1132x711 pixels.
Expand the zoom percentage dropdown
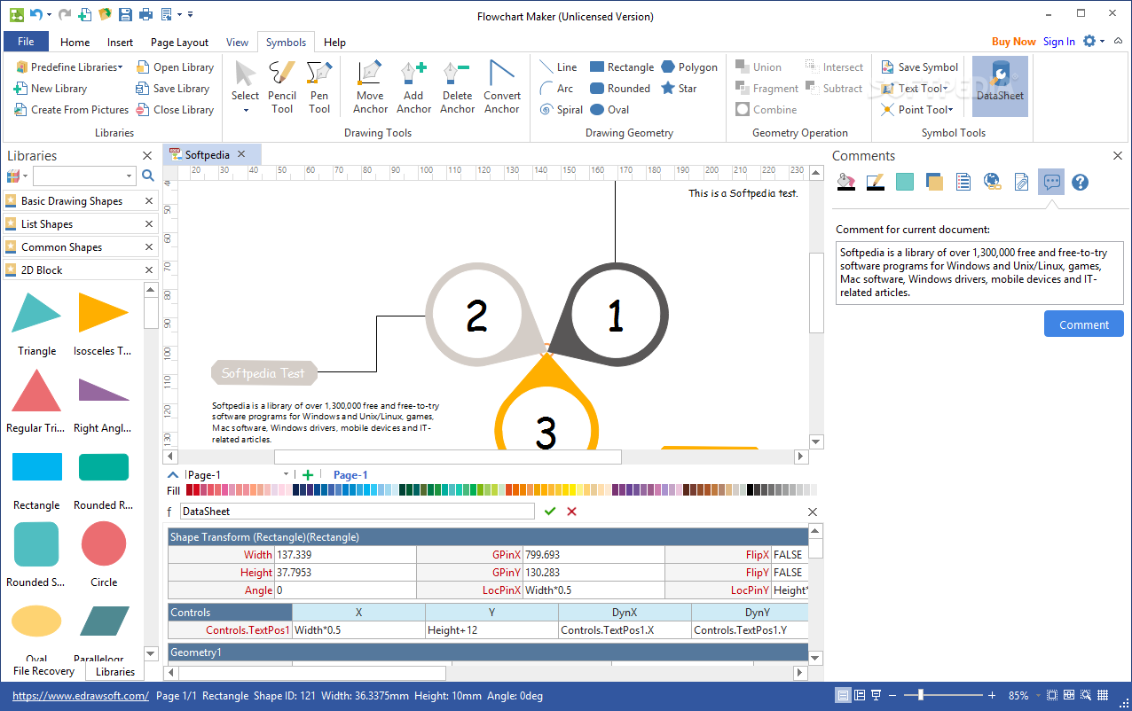tap(1040, 696)
